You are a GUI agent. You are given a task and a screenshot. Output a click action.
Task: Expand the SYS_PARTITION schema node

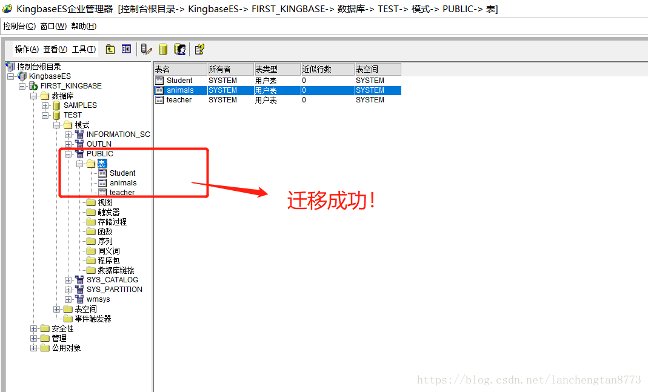coord(68,290)
